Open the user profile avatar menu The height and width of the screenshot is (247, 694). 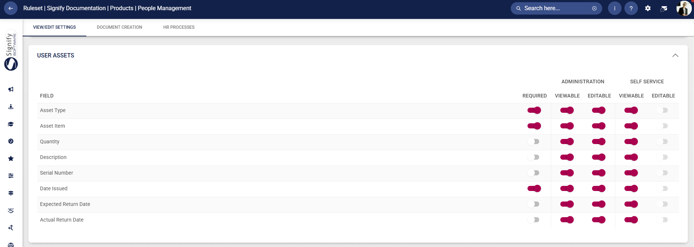coord(684,8)
